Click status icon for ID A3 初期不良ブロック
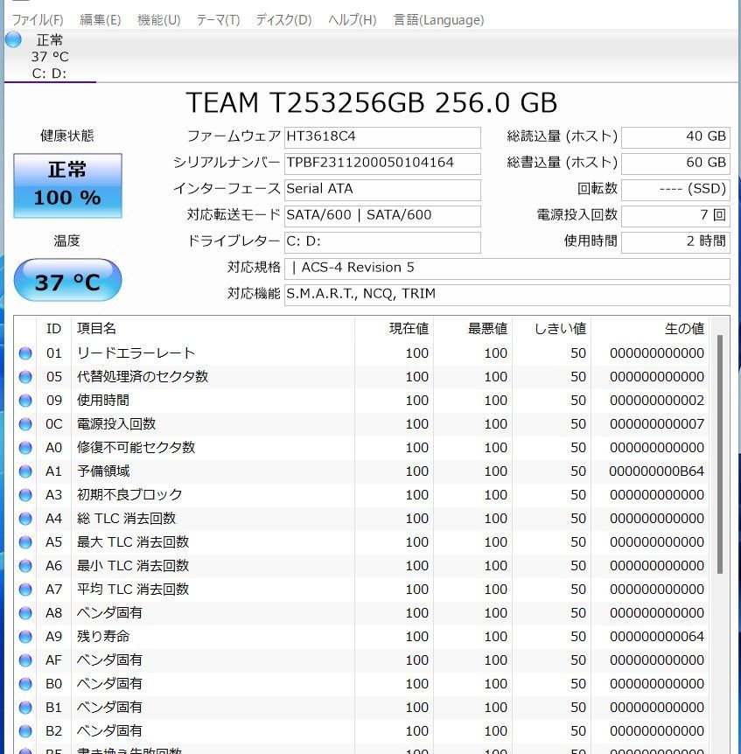 pyautogui.click(x=25, y=495)
